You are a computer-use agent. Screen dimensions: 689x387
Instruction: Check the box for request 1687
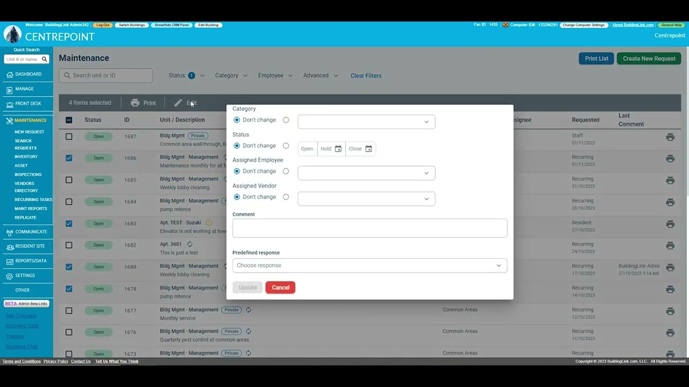(69, 137)
